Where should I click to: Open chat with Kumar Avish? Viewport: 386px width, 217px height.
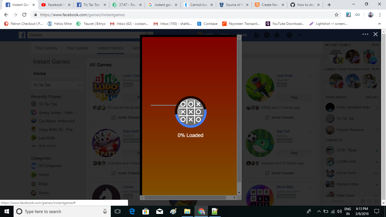point(346,173)
